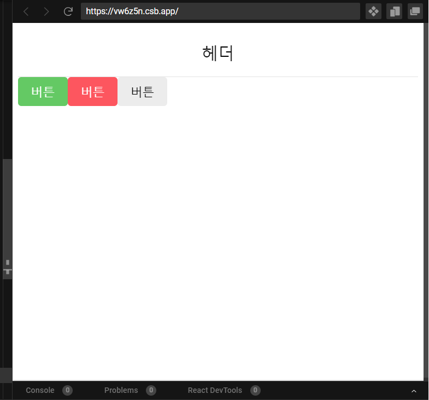Open the Problems tab
The image size is (429, 400).
[121, 390]
